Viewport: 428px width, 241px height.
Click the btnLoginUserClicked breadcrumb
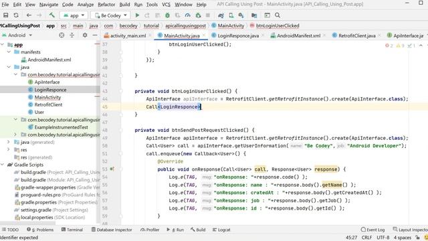tap(278, 25)
